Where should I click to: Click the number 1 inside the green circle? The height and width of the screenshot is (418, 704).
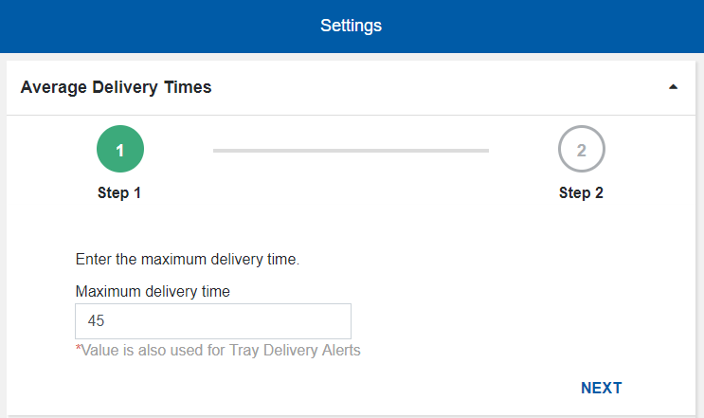tap(119, 150)
